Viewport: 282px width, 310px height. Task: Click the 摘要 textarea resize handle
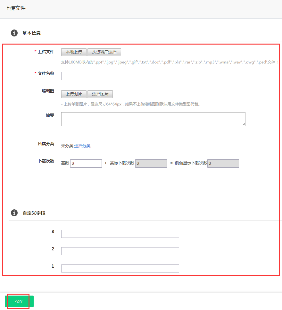coord(244,125)
